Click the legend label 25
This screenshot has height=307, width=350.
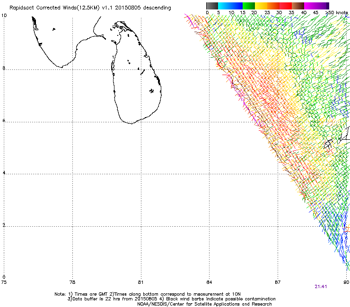[x=267, y=13]
